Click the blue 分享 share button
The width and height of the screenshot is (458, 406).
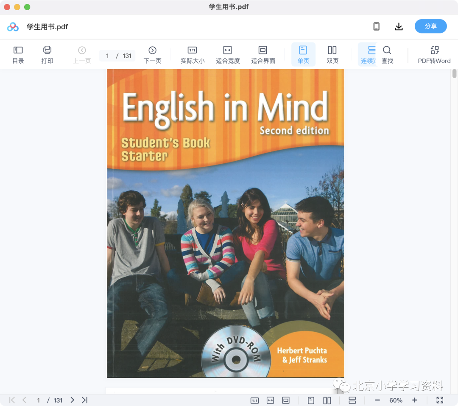(430, 26)
